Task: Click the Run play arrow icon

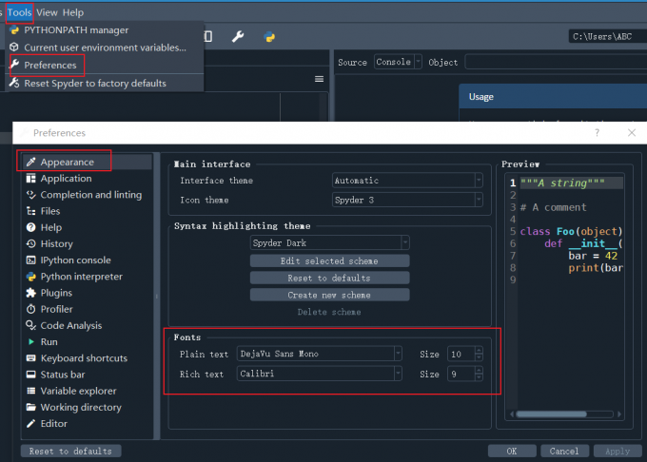Action: (31, 341)
